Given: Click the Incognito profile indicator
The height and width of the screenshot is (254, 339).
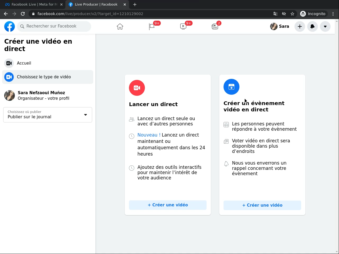Looking at the screenshot, I should coord(313,14).
